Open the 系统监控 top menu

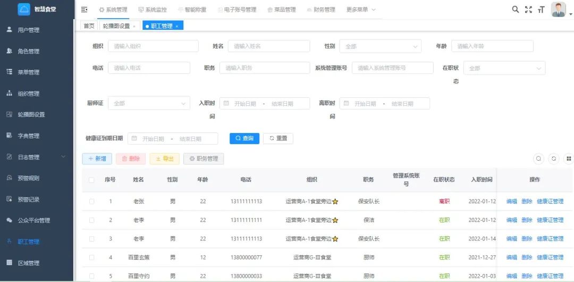pos(152,10)
